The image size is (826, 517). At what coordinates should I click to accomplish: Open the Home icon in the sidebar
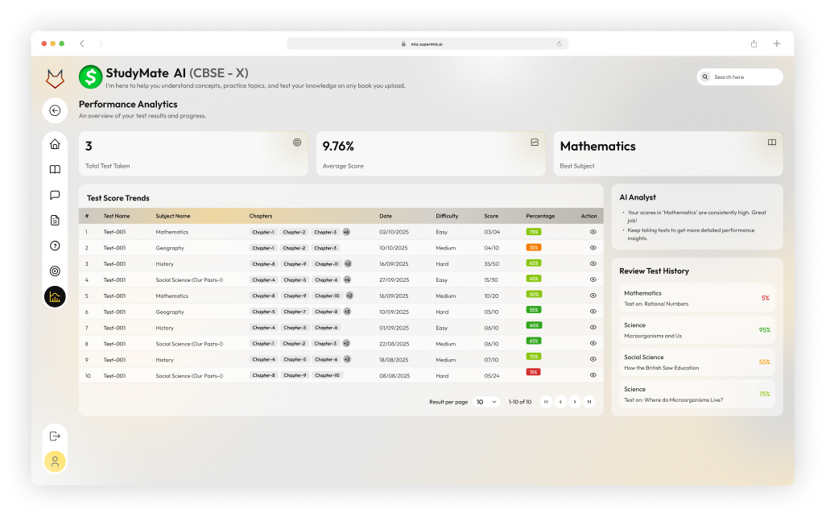tap(55, 143)
